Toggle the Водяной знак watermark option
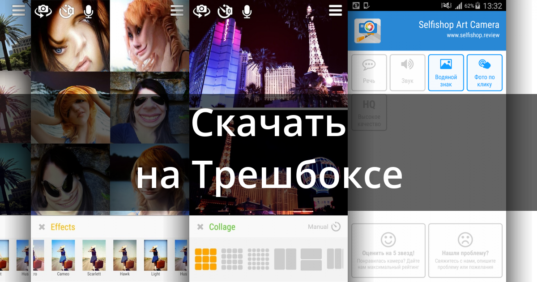The width and height of the screenshot is (537, 282). point(446,73)
